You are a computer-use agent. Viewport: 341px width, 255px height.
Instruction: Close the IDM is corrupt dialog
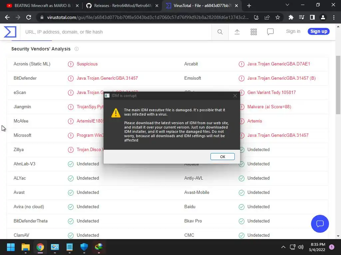point(235,96)
